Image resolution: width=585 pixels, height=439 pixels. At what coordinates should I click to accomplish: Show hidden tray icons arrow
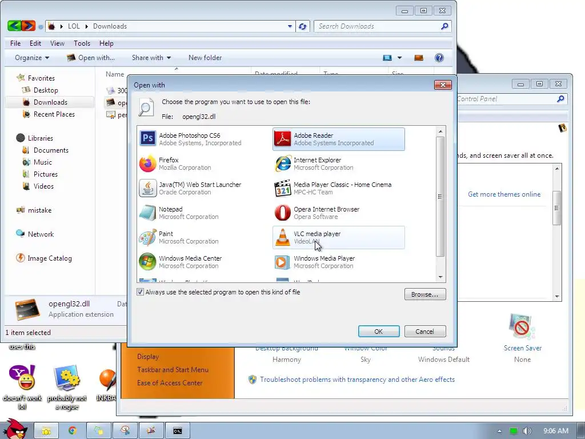499,431
